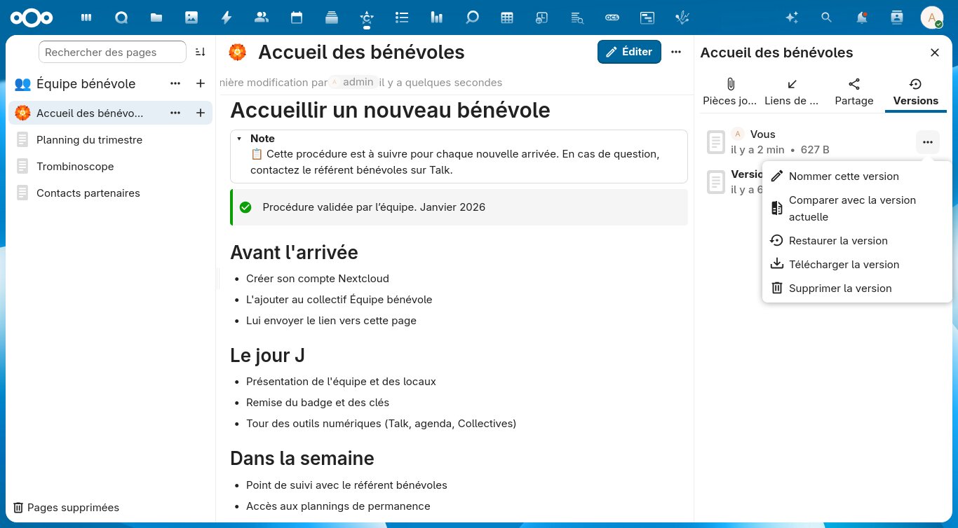Viewport: 958px width, 528px height.
Task: Open the admin user avatar menu
Action: click(x=932, y=18)
